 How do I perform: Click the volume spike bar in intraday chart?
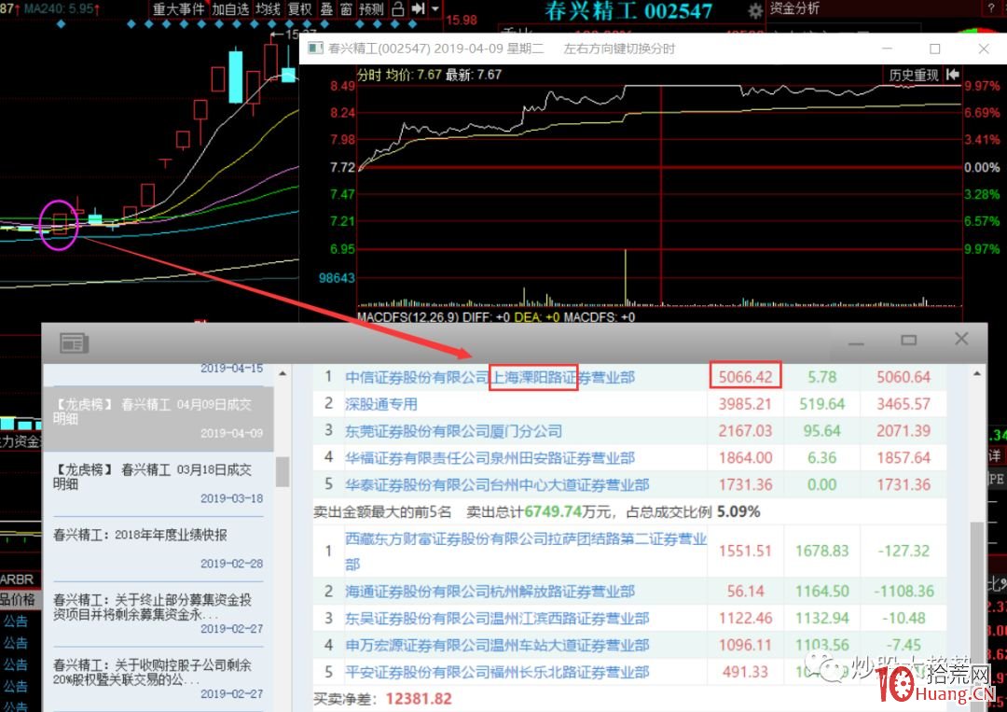(x=626, y=276)
